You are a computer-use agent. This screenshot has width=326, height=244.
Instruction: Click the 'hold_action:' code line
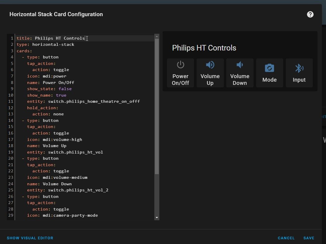[43, 108]
